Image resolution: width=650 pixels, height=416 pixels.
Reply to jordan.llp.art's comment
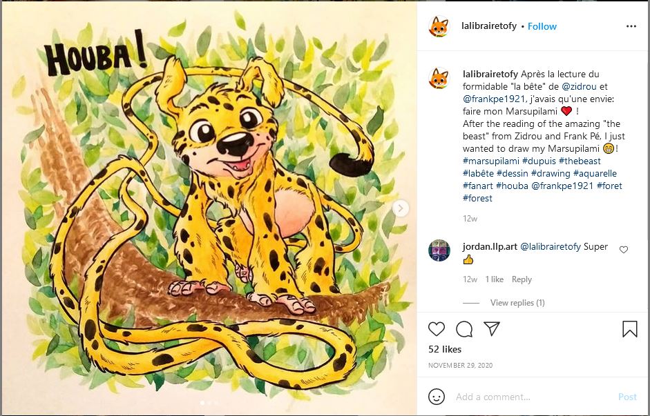pyautogui.click(x=522, y=279)
